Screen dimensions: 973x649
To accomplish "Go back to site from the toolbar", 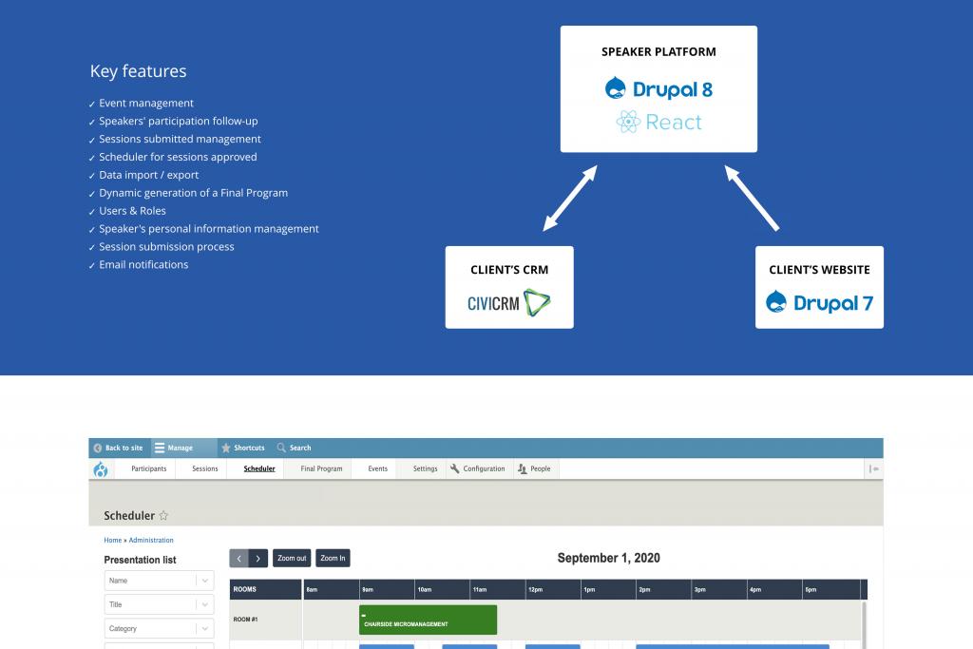I will pyautogui.click(x=118, y=448).
